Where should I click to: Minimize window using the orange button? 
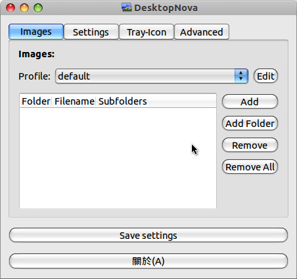24,8
